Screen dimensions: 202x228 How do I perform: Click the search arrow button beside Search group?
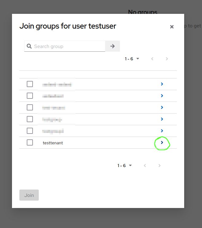113,46
